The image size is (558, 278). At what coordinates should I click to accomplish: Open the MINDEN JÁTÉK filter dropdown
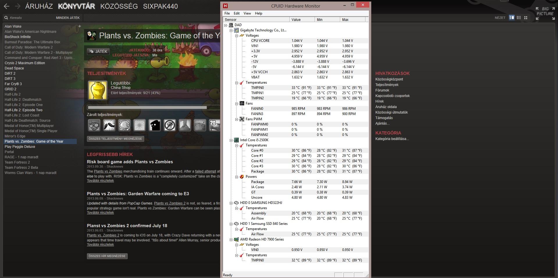click(68, 18)
